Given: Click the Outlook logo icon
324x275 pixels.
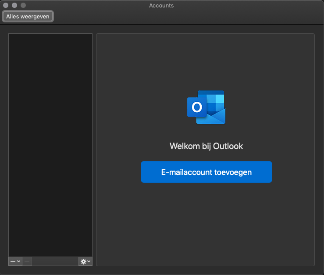Looking at the screenshot, I should [206, 107].
